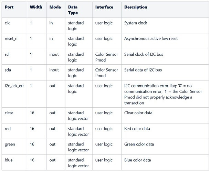Select the reset_n port cell

point(11,39)
